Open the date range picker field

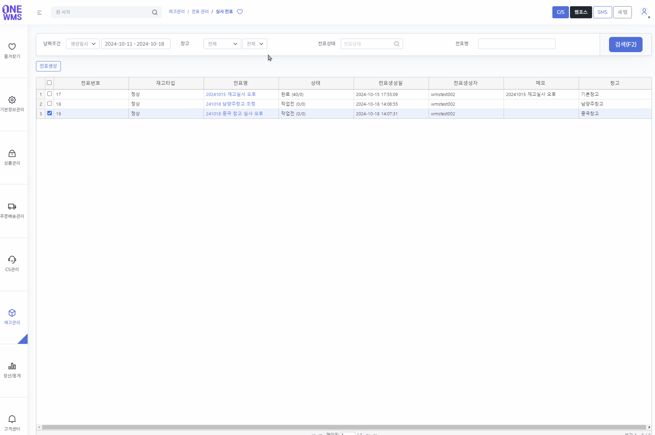click(135, 44)
